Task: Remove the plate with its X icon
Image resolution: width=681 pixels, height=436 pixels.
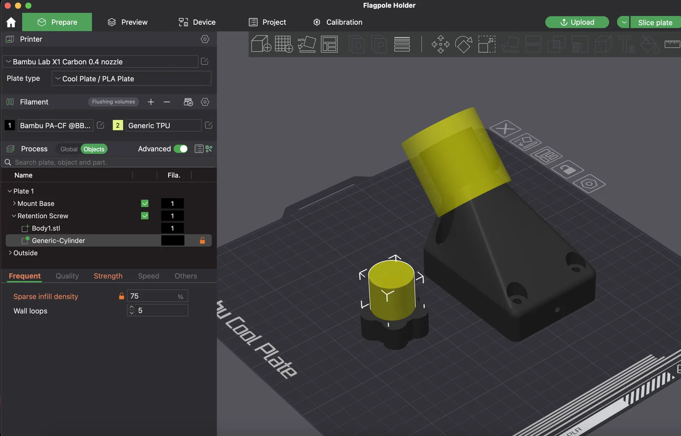Action: [505, 128]
